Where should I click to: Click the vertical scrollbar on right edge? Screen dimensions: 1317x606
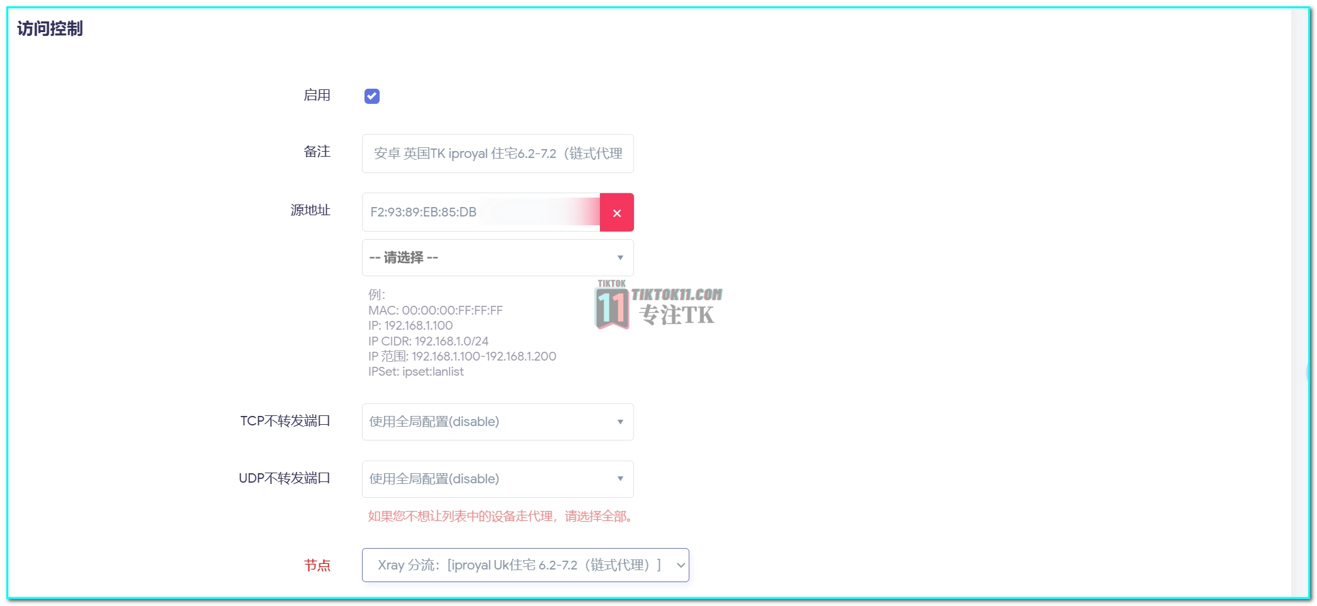1299,303
